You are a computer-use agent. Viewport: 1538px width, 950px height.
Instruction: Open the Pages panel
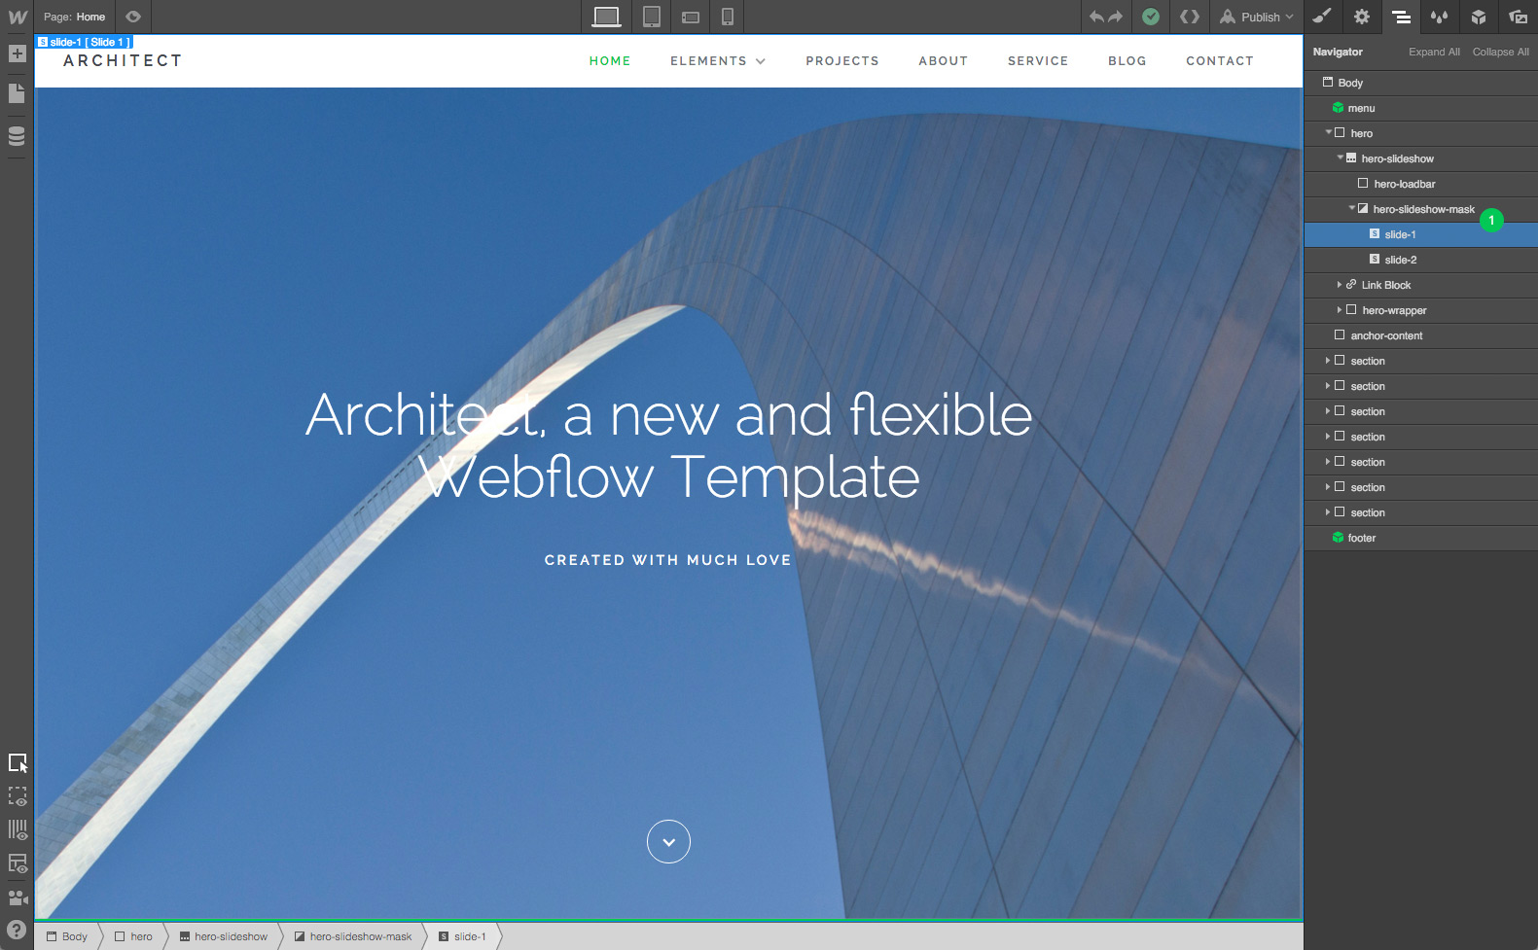pos(17,93)
